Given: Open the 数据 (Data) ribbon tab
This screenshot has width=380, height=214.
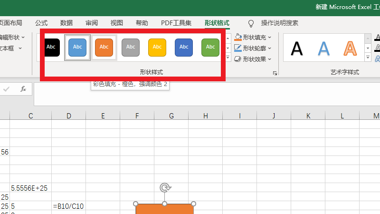Looking at the screenshot, I should [x=66, y=23].
